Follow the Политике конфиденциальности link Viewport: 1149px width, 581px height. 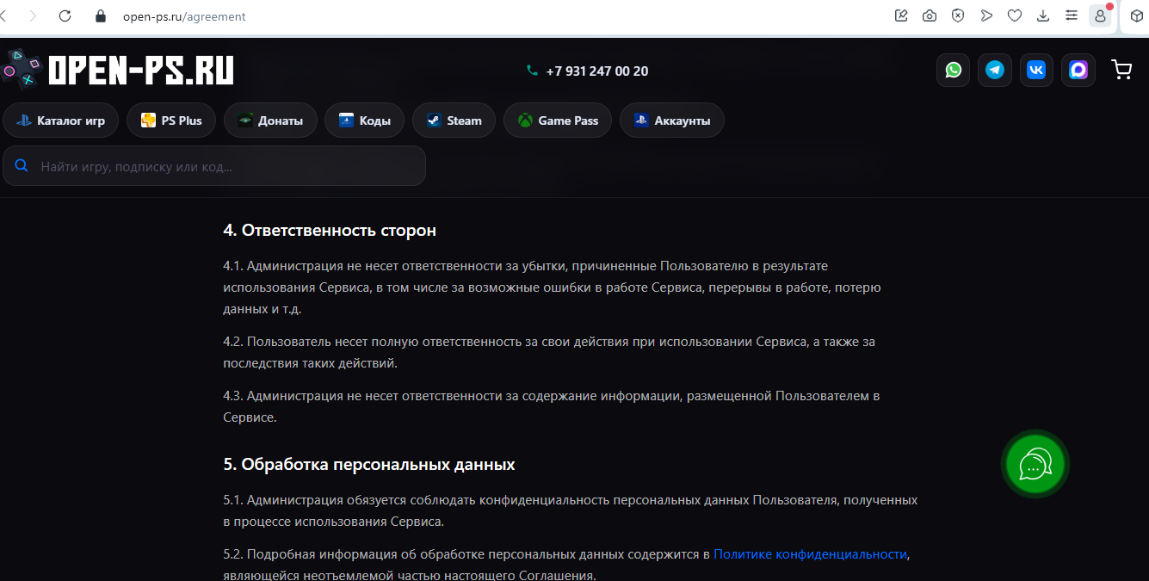click(810, 554)
